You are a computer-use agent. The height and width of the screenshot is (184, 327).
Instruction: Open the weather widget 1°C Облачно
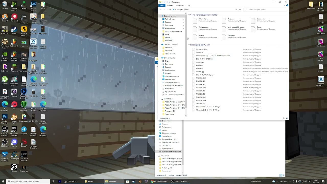point(280,181)
